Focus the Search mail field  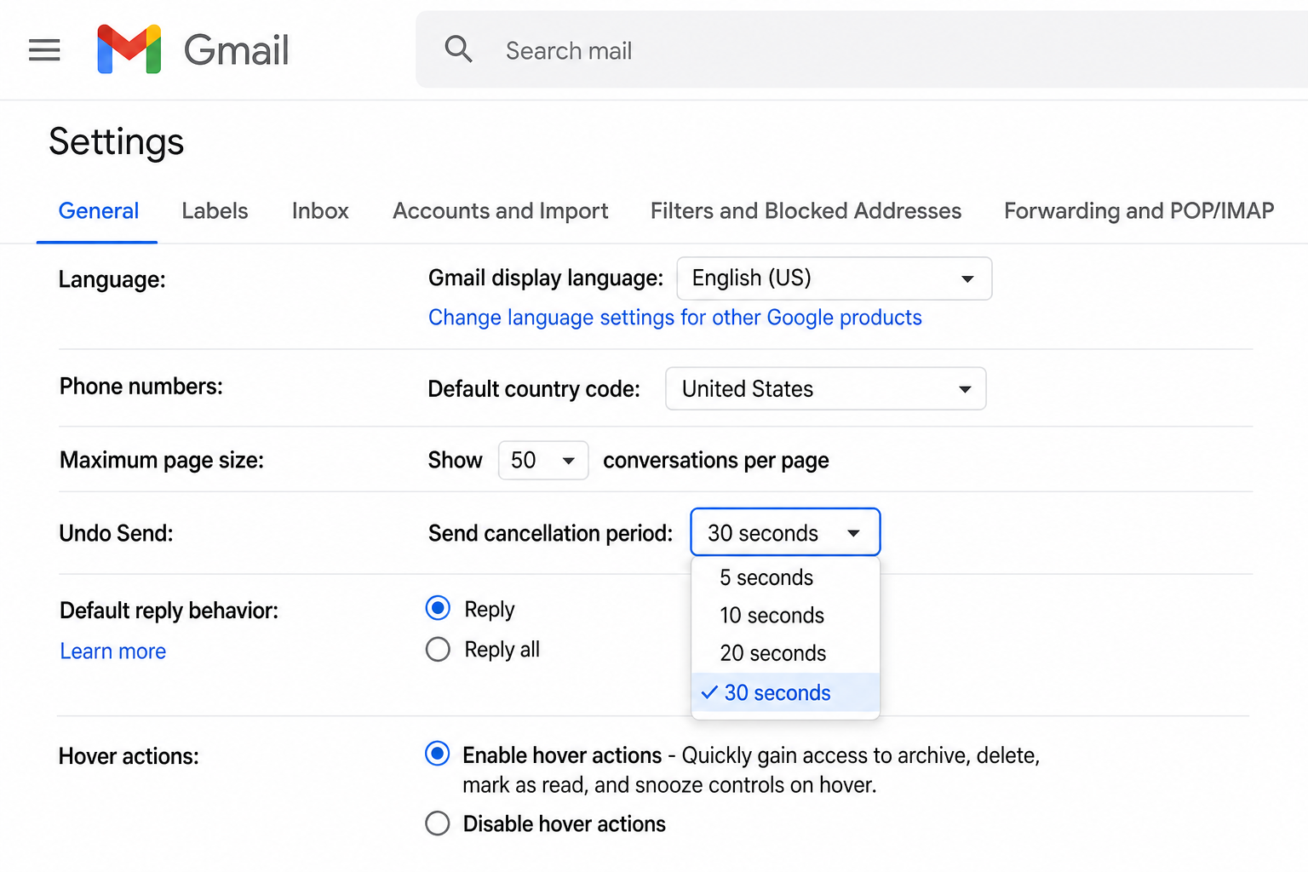tap(862, 50)
